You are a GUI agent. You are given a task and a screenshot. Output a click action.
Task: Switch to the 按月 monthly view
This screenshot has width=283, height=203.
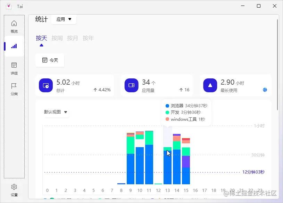(x=72, y=38)
